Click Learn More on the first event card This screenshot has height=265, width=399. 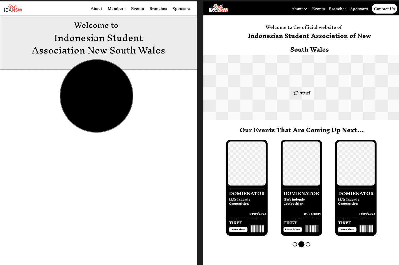coord(238,230)
